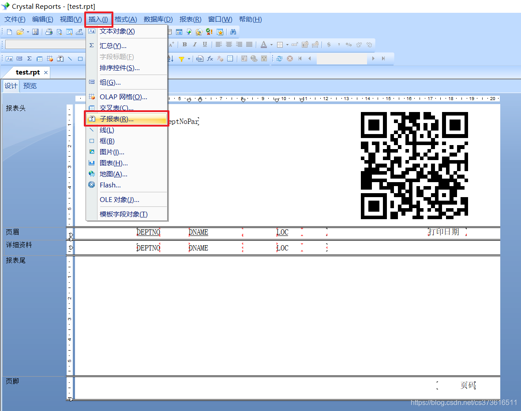Click the QR code image object

[x=414, y=165]
